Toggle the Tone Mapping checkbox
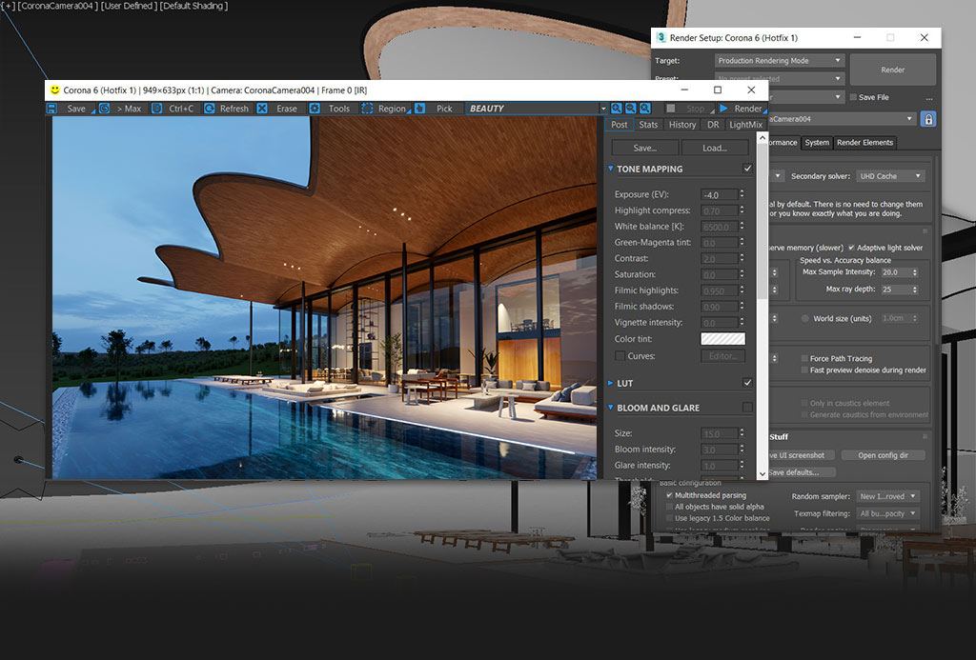976x660 pixels. 747,169
